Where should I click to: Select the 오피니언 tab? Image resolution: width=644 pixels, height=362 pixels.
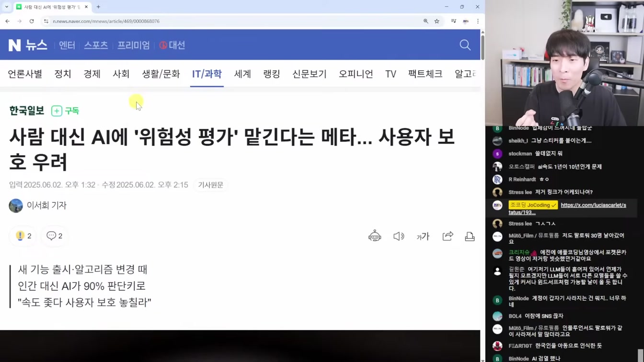356,74
